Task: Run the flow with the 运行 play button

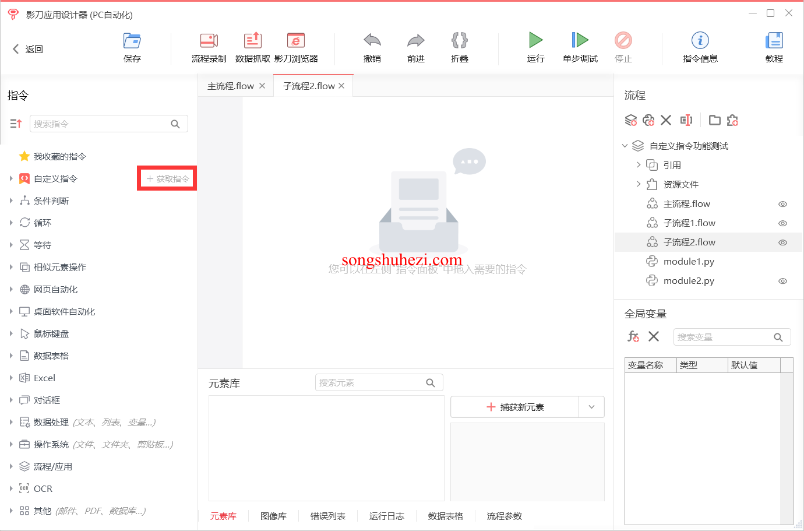Action: point(536,47)
